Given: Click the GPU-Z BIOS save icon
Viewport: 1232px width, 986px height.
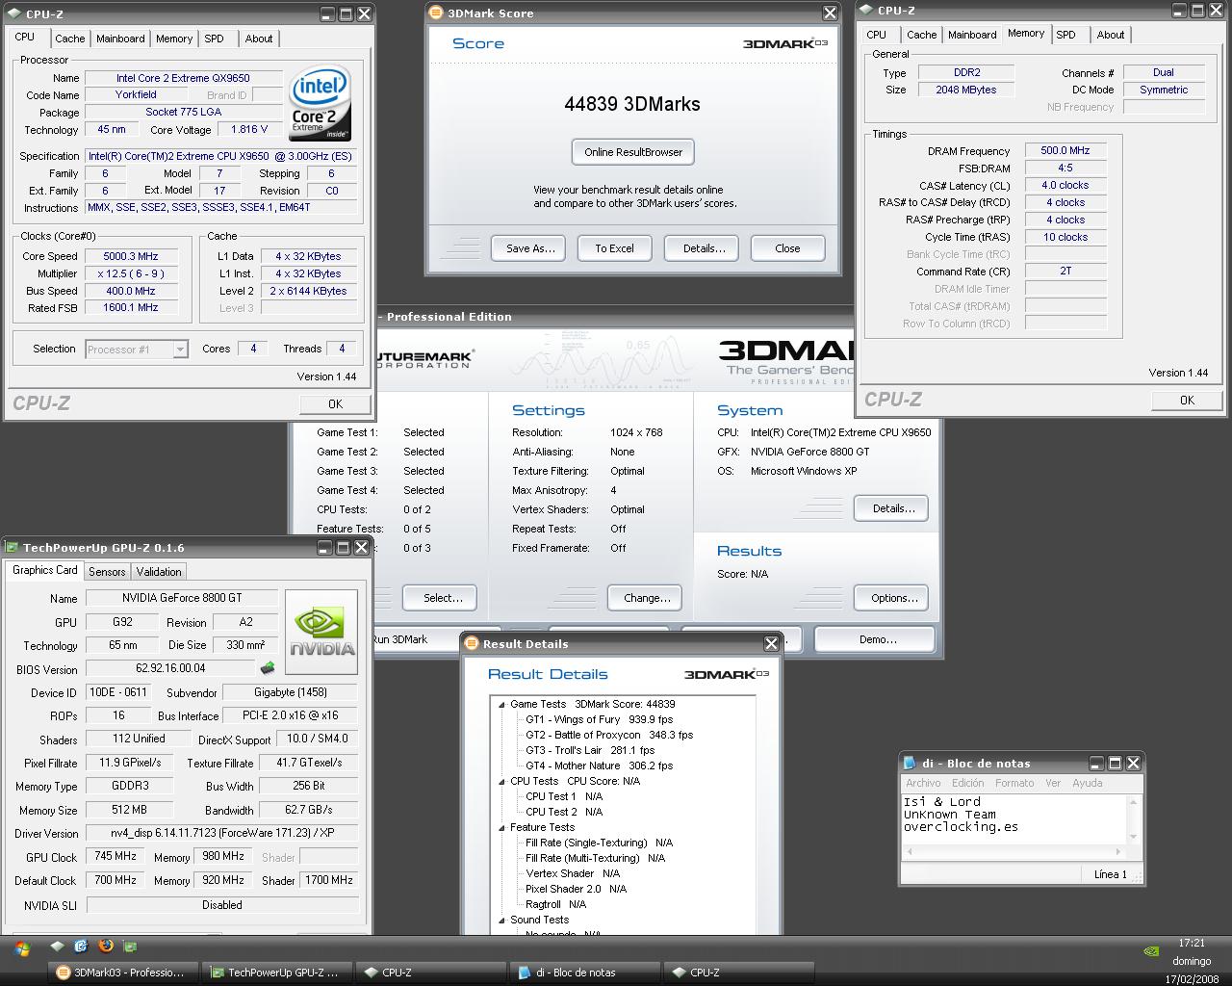Looking at the screenshot, I should click(268, 667).
